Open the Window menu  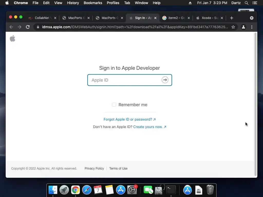pos(142,3)
